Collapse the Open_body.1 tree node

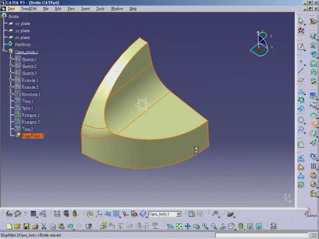(4, 50)
